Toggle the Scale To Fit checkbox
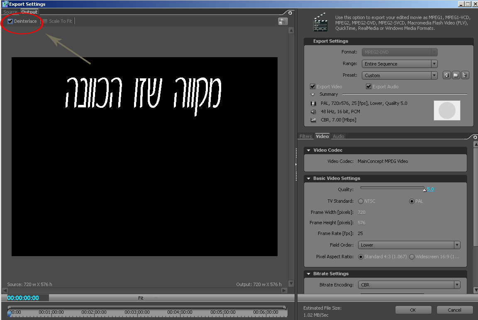Image resolution: width=478 pixels, height=320 pixels. [45, 21]
